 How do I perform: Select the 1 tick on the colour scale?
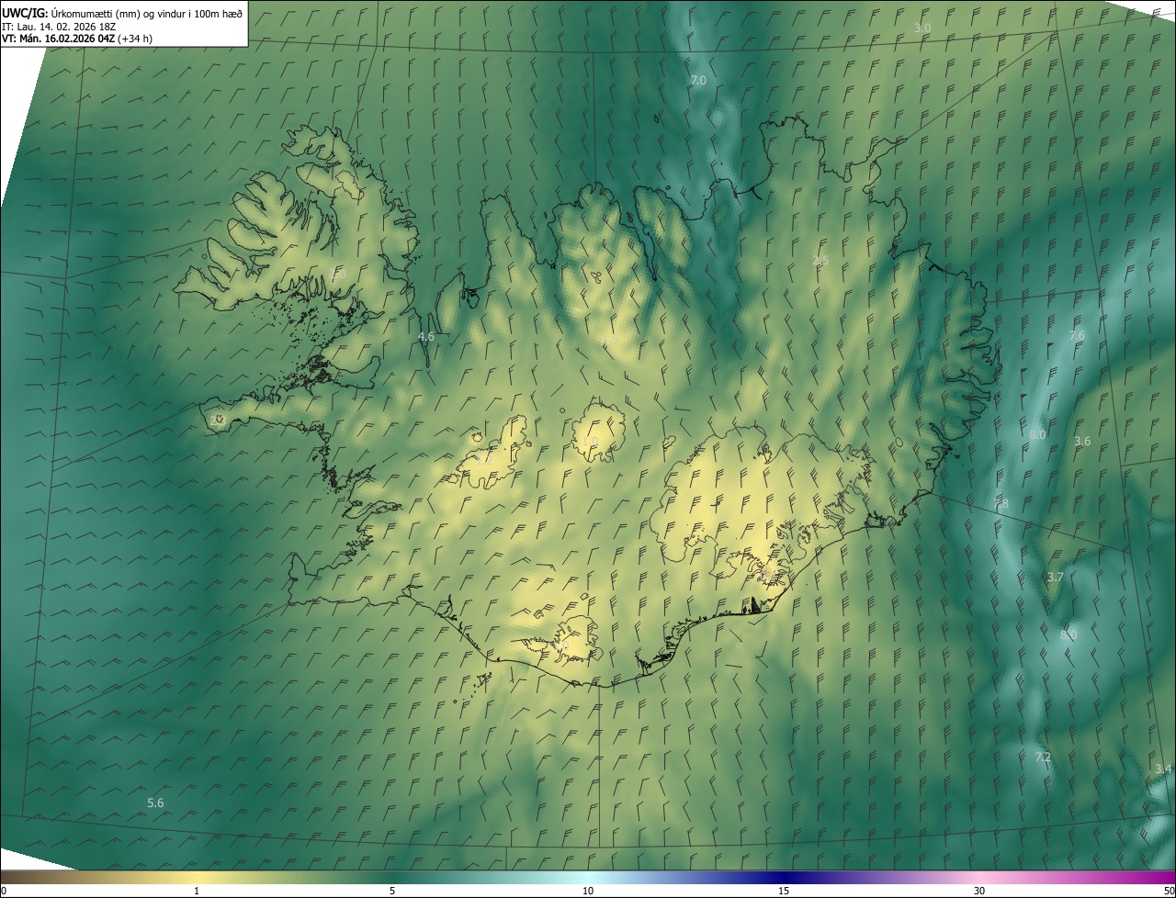coord(197,892)
